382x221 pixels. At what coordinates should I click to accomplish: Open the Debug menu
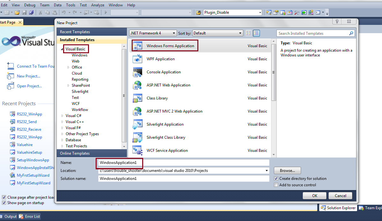[30, 5]
